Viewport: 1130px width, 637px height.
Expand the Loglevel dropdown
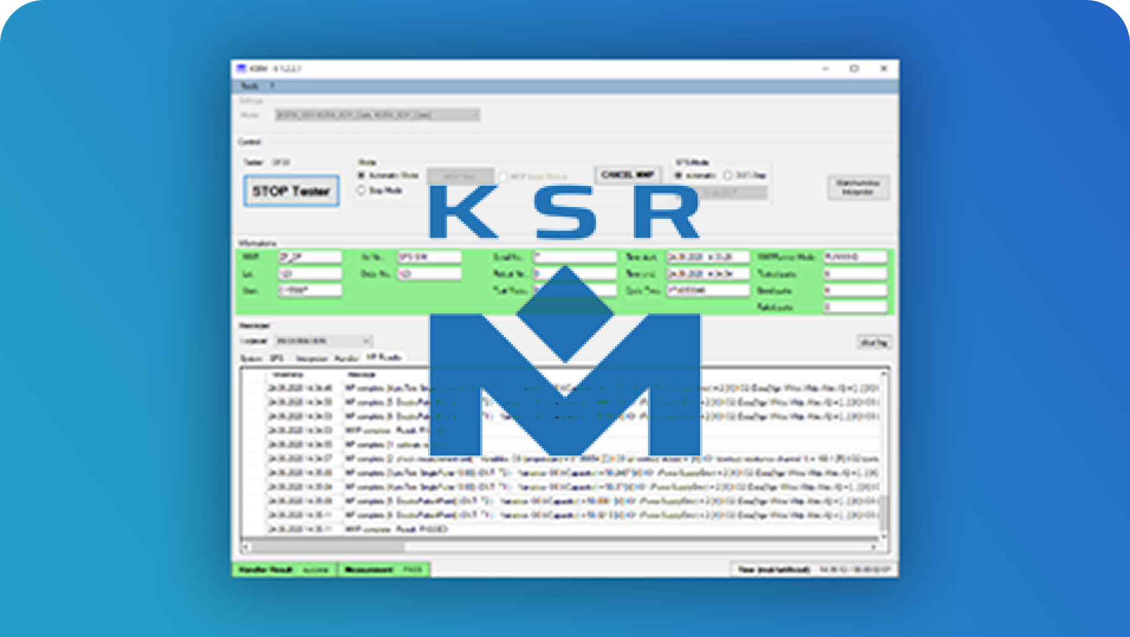tap(323, 341)
